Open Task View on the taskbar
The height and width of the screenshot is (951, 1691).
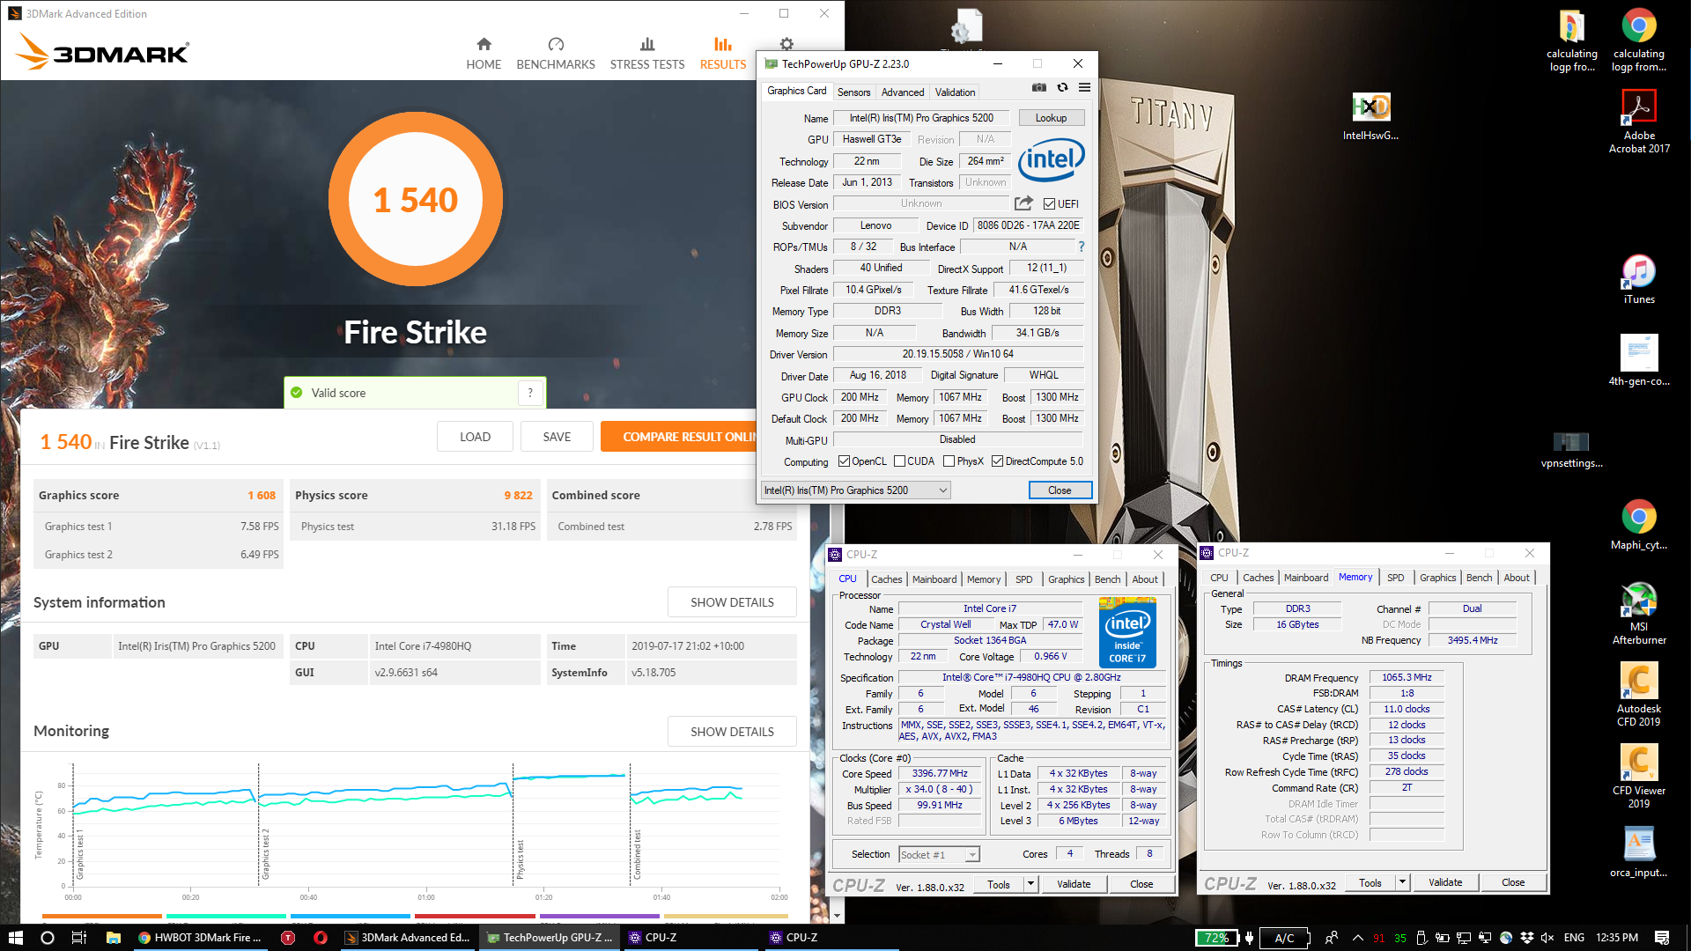point(78,938)
